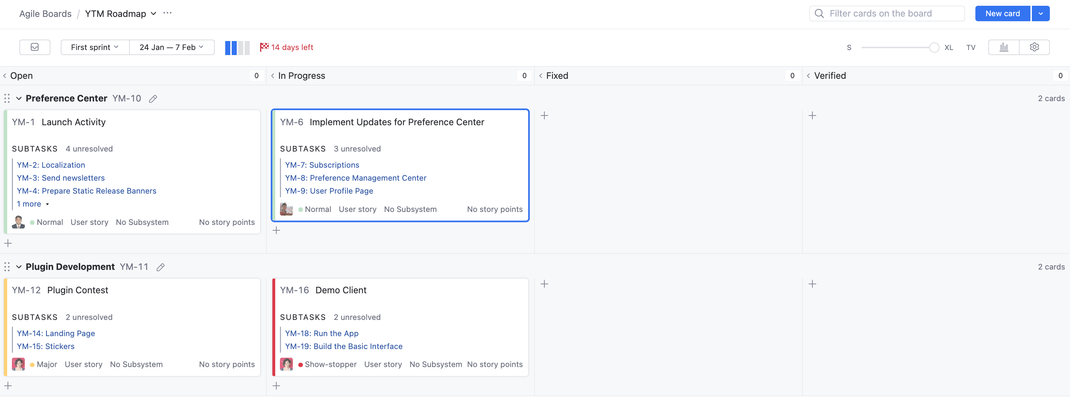
Task: Open the board chart report icon
Action: coord(1003,47)
